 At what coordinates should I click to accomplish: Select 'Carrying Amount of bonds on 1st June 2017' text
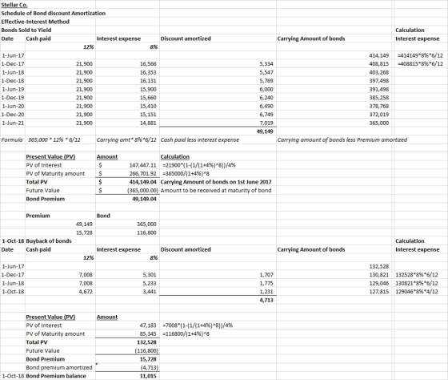tap(216, 182)
